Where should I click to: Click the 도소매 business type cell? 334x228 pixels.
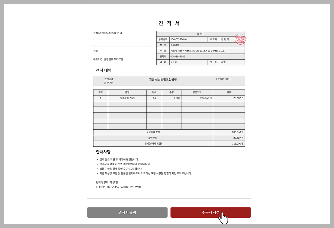(174, 62)
